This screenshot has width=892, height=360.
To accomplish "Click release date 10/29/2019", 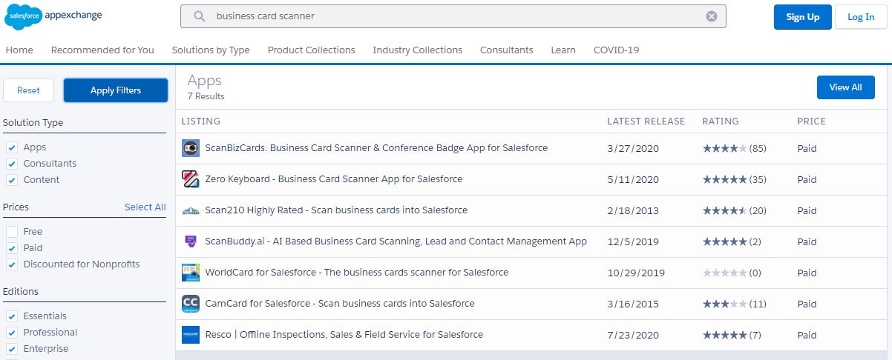I will [x=636, y=273].
